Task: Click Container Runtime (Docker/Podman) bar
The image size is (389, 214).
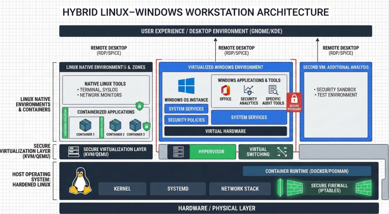Action: 307,171
